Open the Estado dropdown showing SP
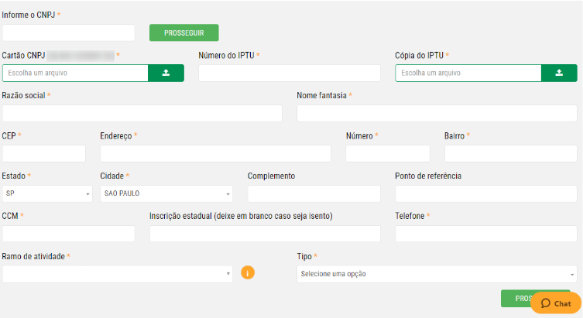This screenshot has height=318, width=583. [47, 193]
